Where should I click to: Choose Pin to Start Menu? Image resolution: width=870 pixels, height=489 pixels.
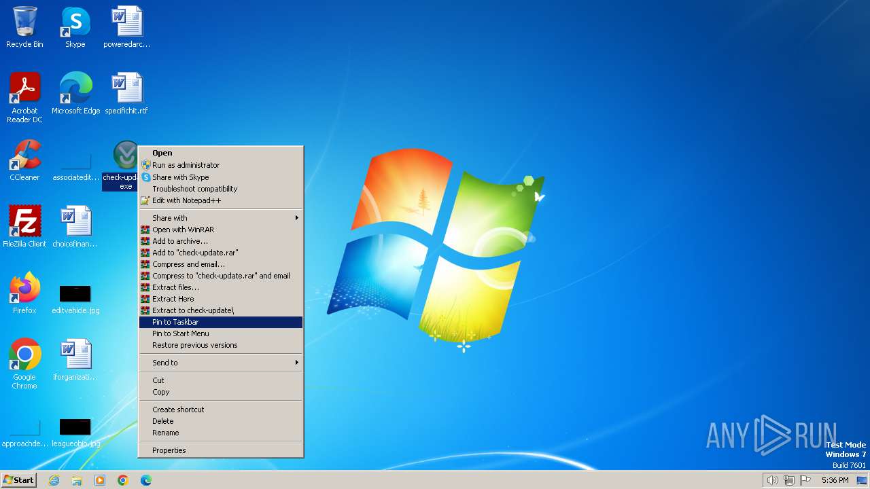click(x=221, y=333)
